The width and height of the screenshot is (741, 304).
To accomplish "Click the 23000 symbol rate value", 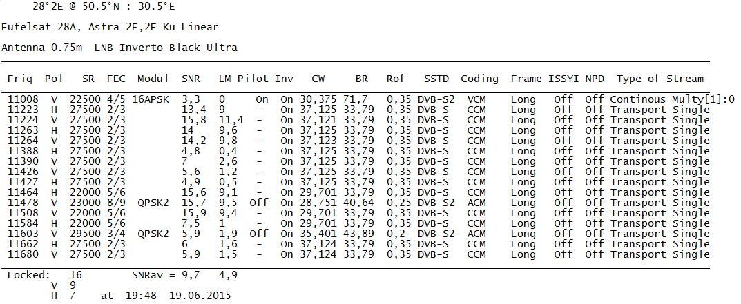I will 85,203.
